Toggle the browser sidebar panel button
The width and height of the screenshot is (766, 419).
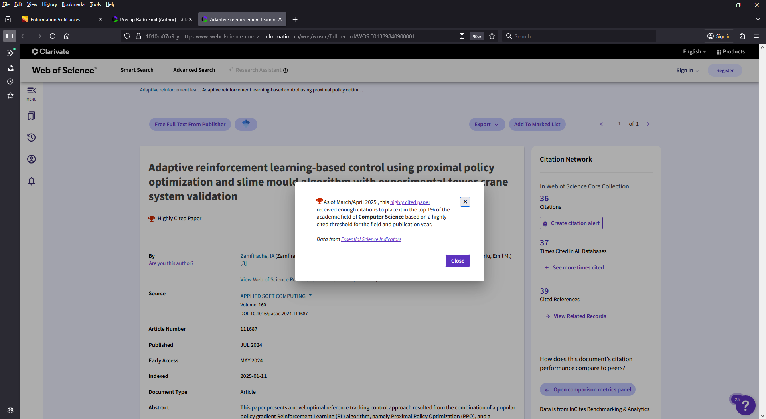click(10, 36)
